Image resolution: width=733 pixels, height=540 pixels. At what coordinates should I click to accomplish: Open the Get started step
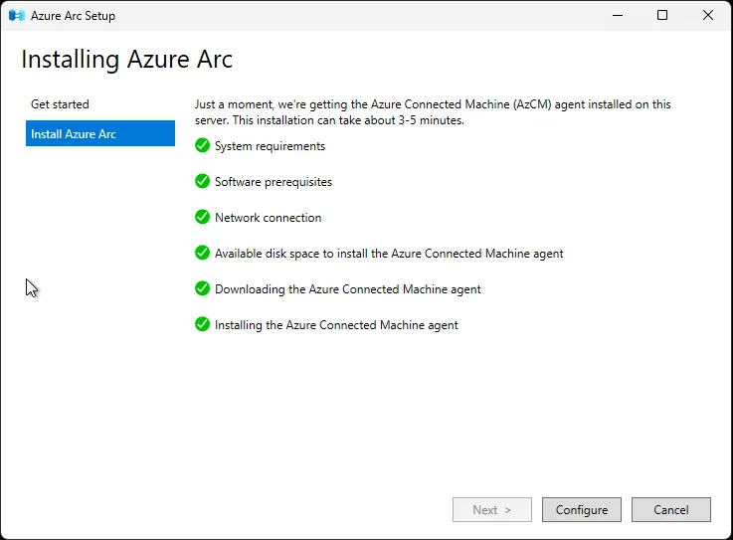coord(60,104)
